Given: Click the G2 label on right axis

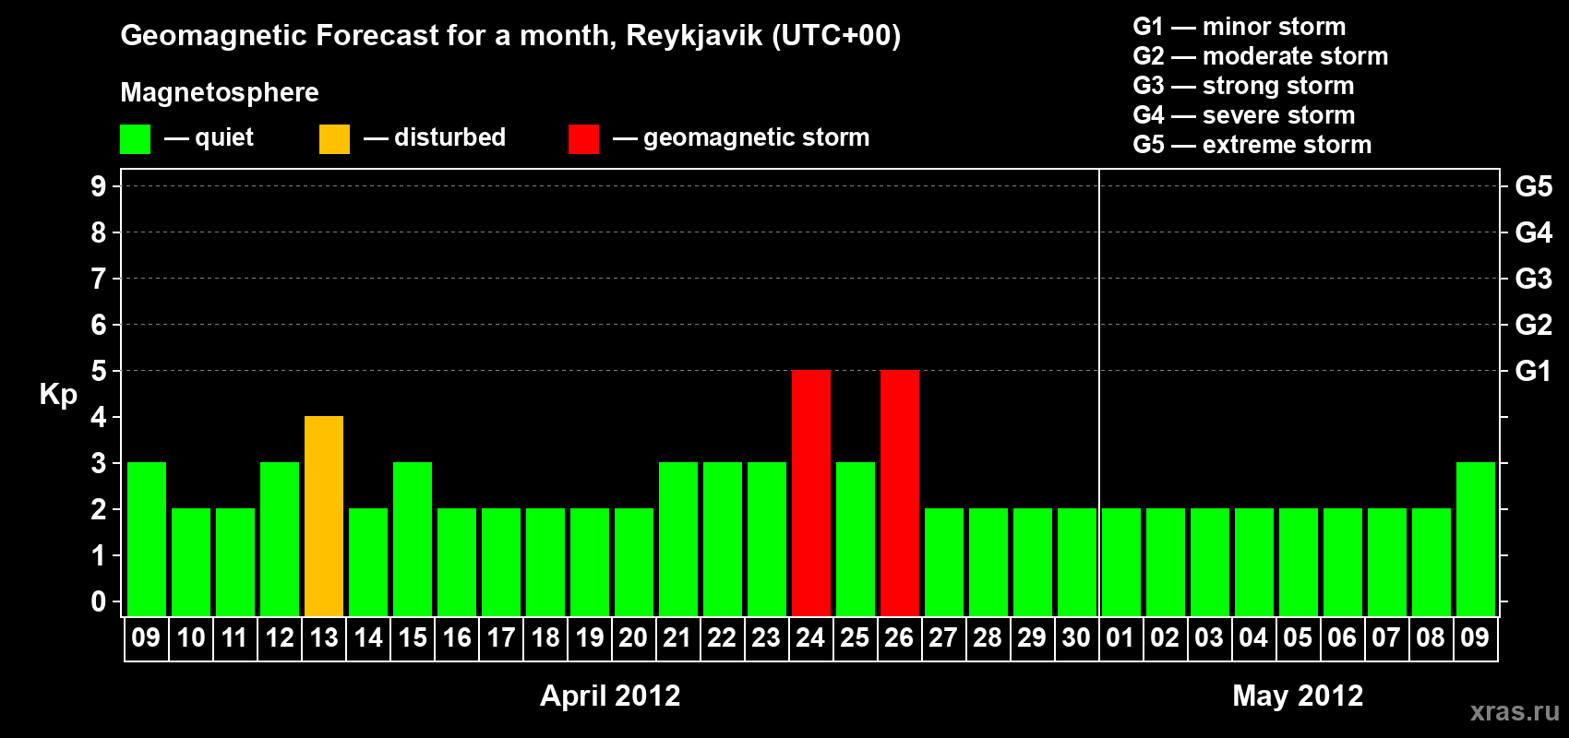Looking at the screenshot, I should coord(1534,325).
